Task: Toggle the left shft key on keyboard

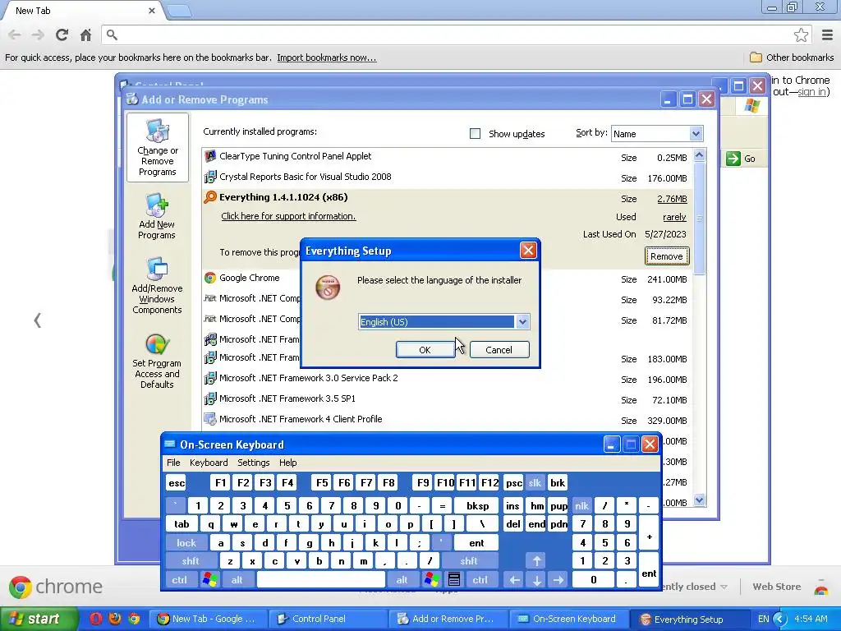Action: (x=191, y=561)
